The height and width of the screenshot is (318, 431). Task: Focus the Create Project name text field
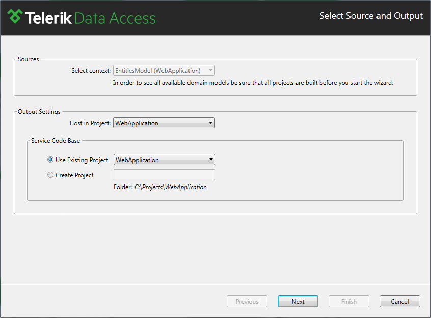(165, 175)
